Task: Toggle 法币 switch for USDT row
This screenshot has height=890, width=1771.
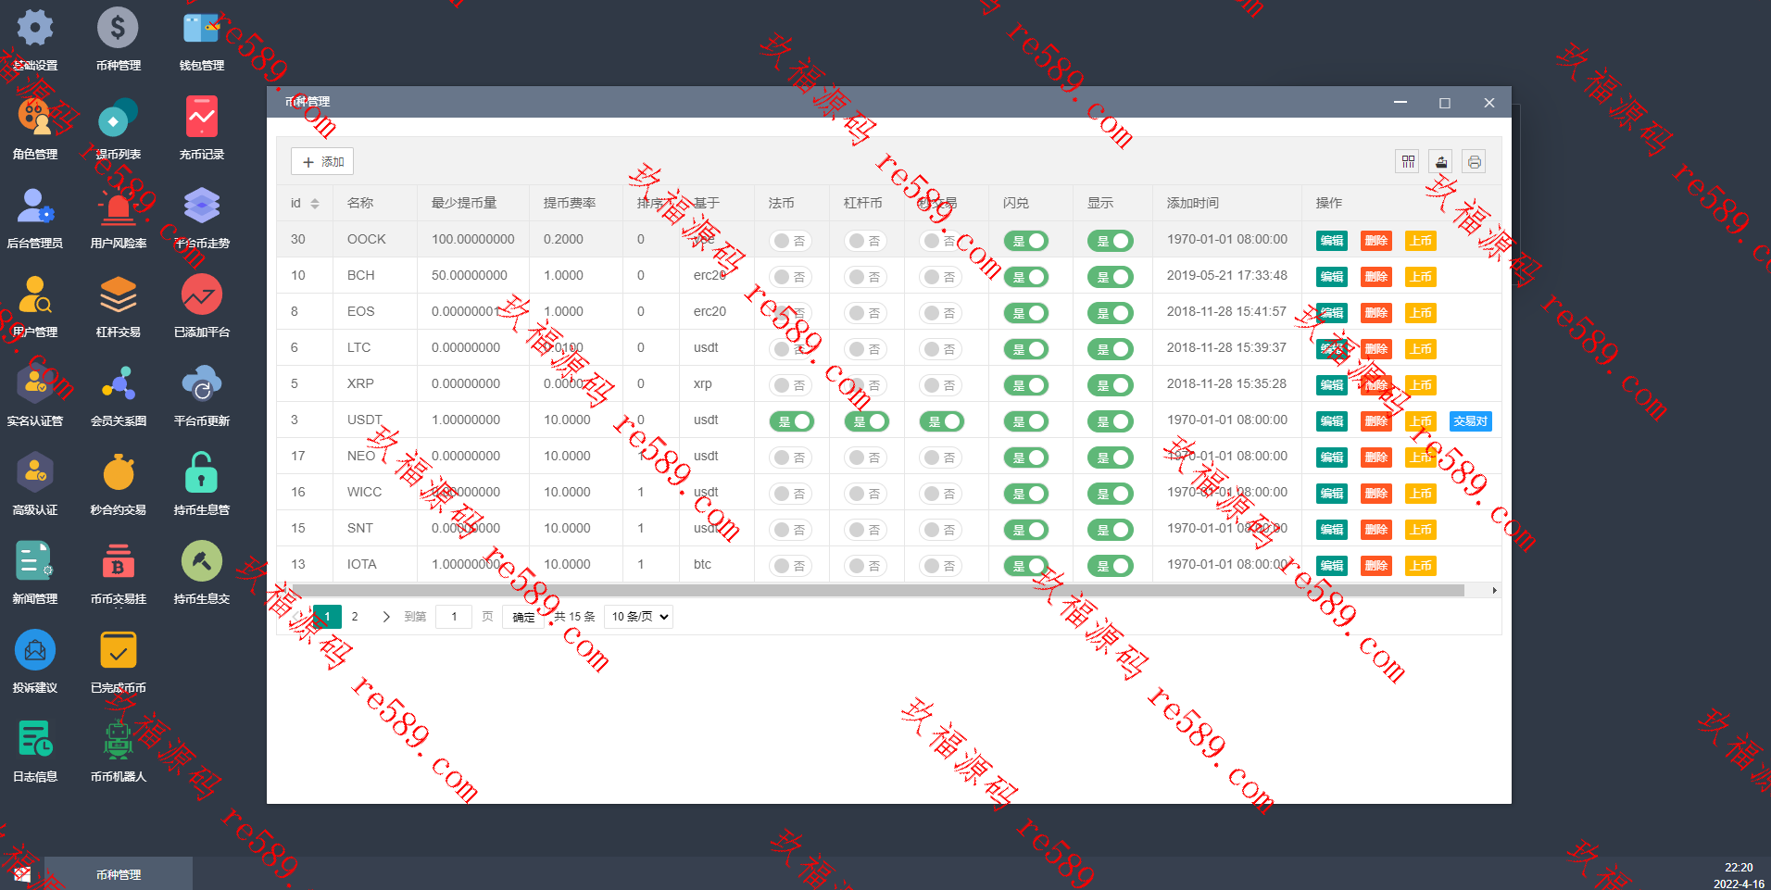Action: [x=792, y=421]
